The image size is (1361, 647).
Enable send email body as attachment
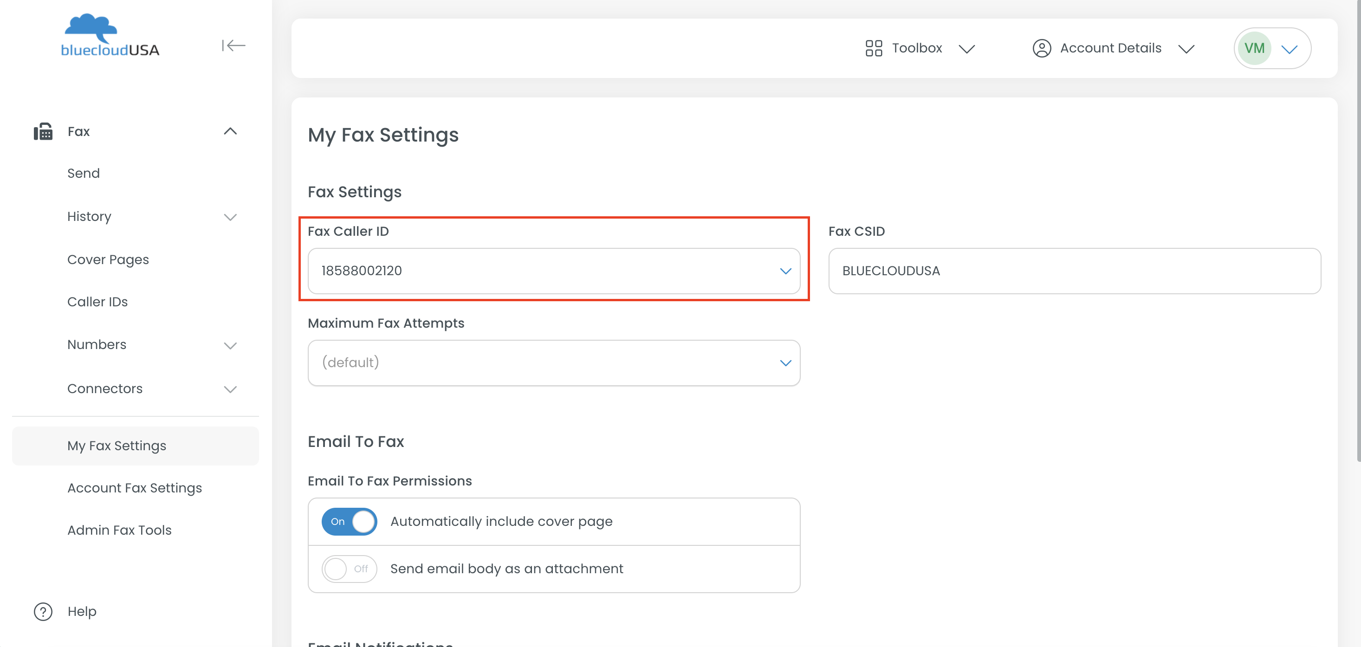tap(349, 569)
